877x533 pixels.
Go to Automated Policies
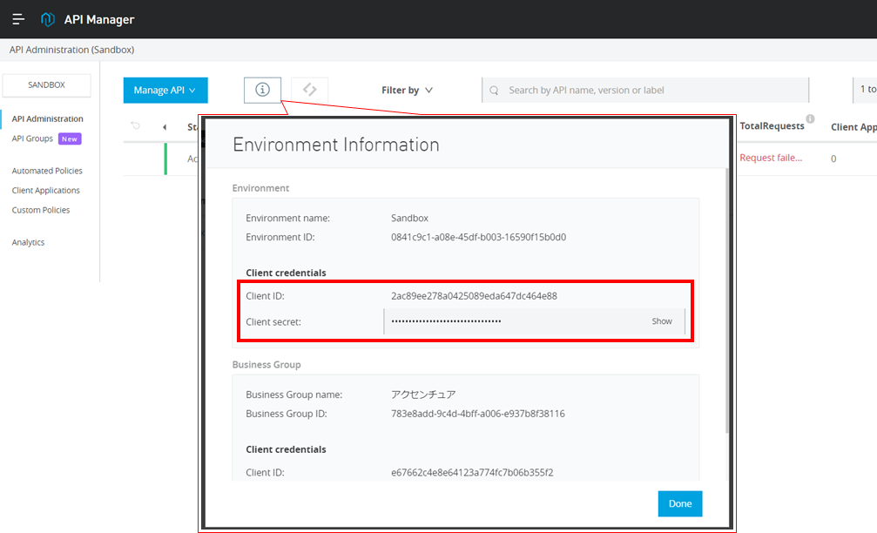pyautogui.click(x=47, y=171)
